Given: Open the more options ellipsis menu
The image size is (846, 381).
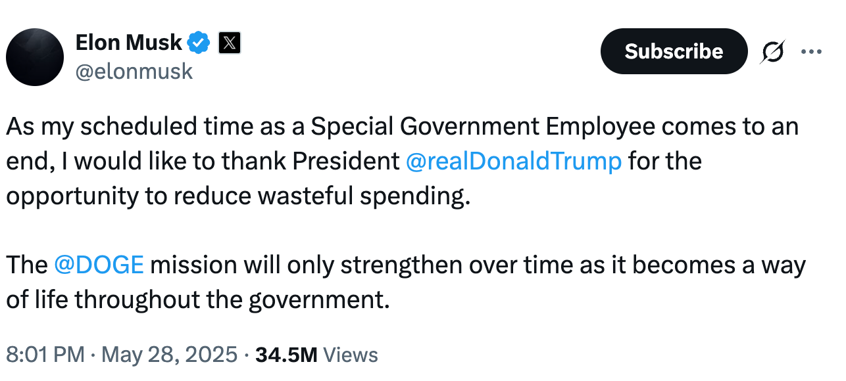Looking at the screenshot, I should point(811,51).
